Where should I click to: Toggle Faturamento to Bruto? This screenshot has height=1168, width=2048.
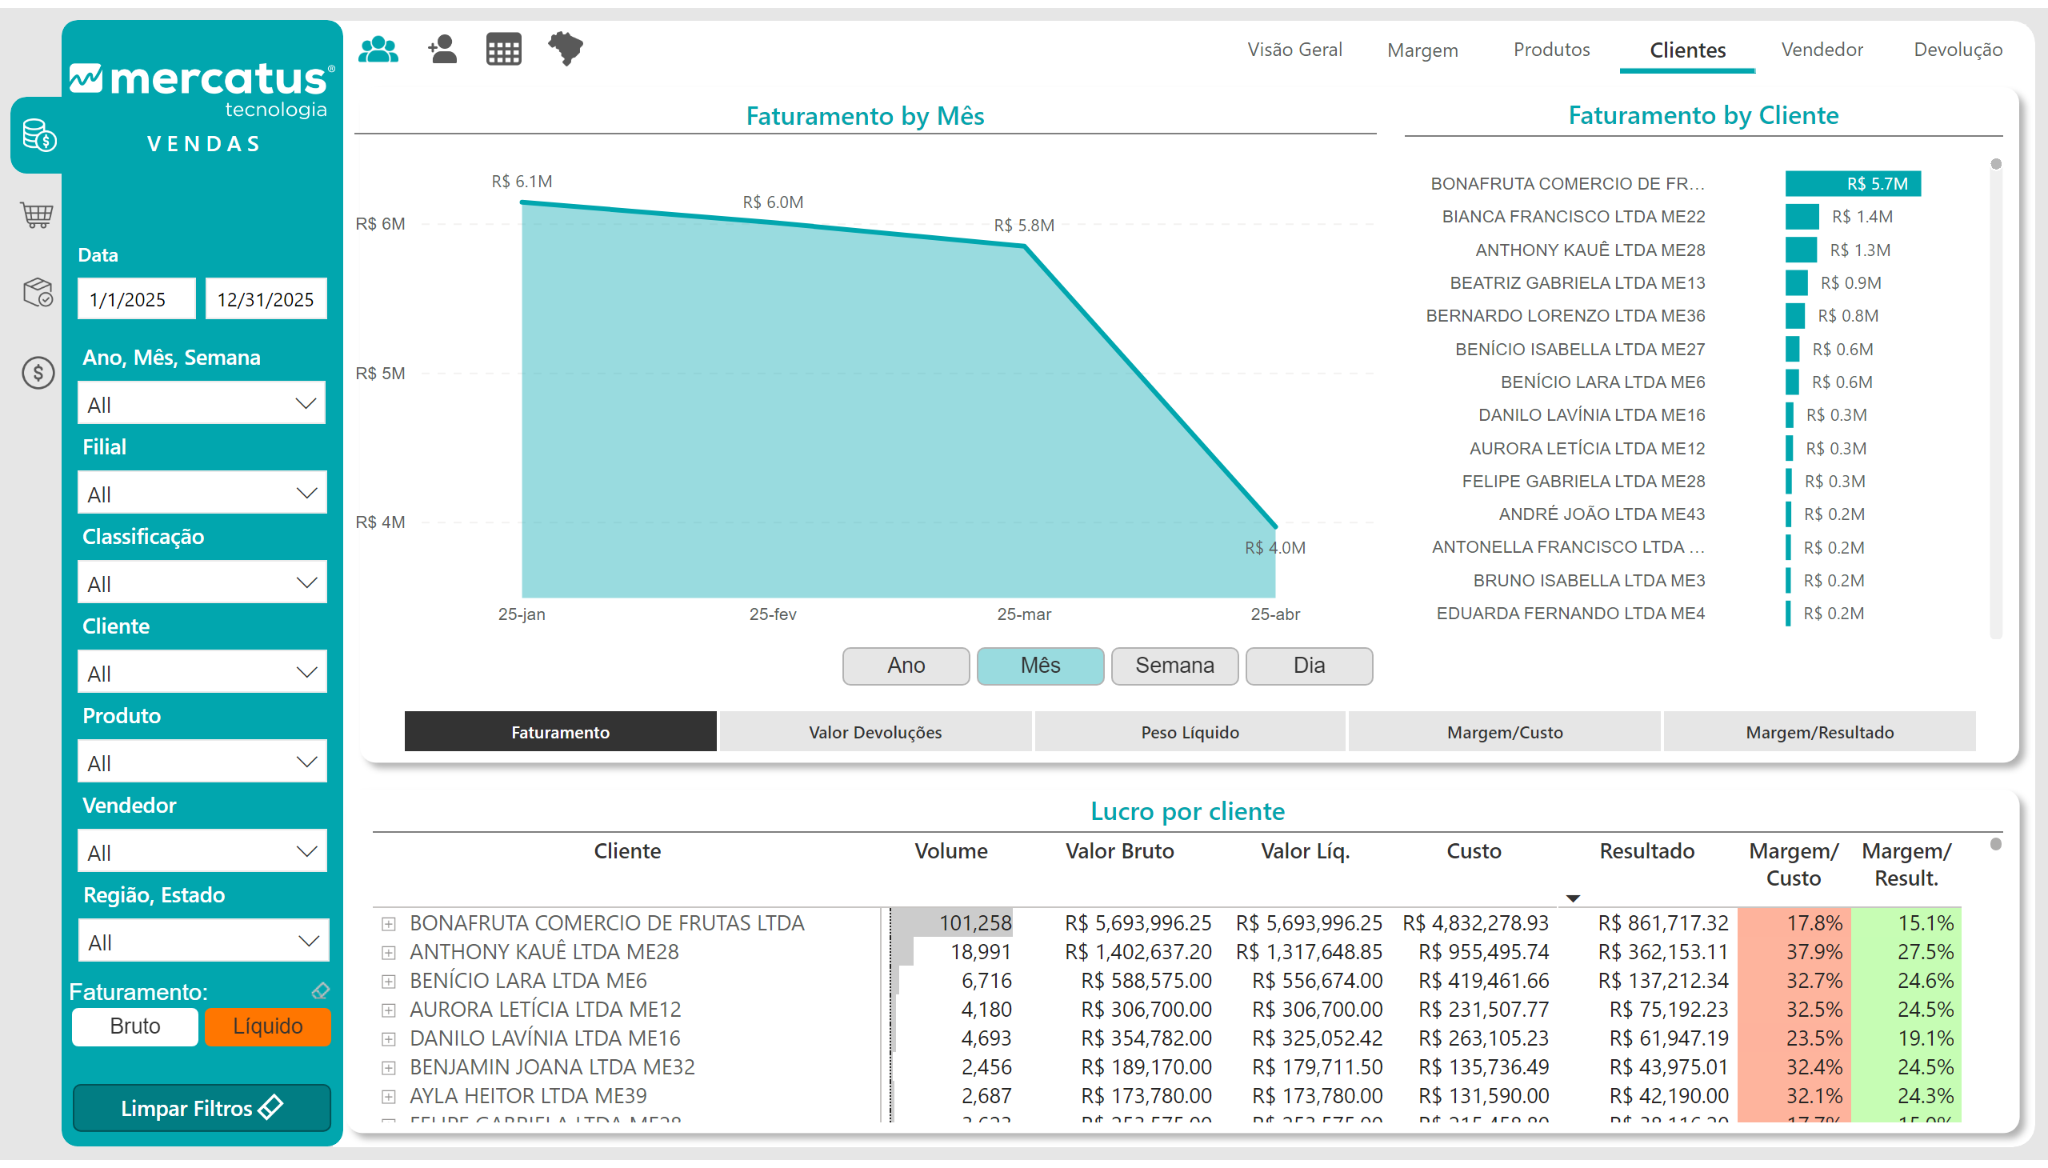134,1027
